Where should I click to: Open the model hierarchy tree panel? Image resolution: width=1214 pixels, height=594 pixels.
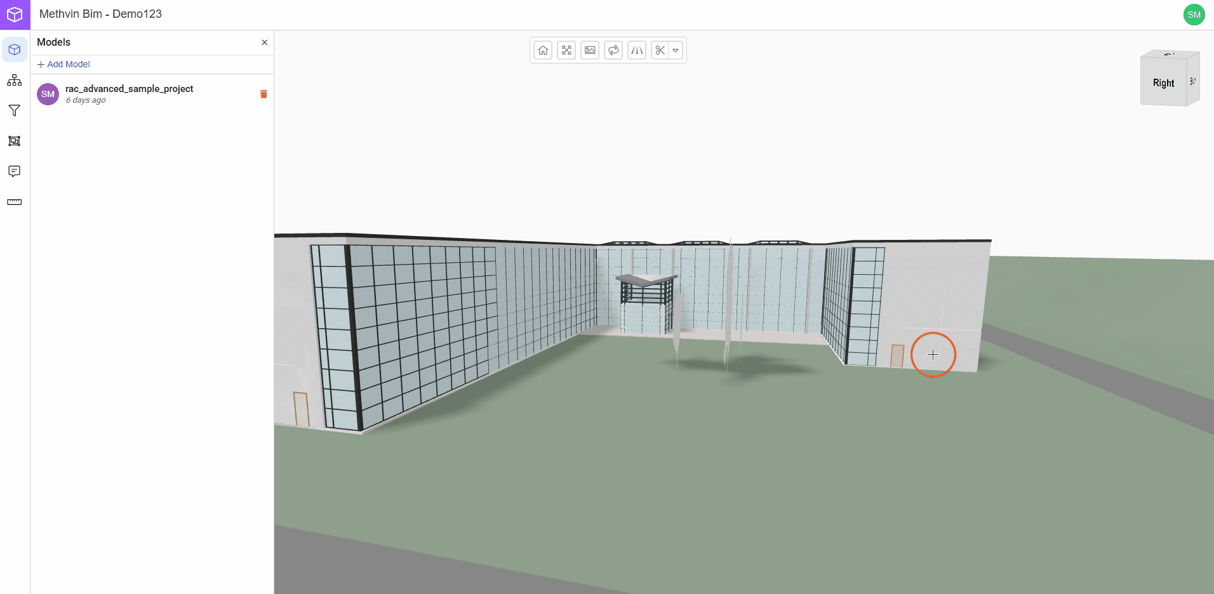point(15,80)
